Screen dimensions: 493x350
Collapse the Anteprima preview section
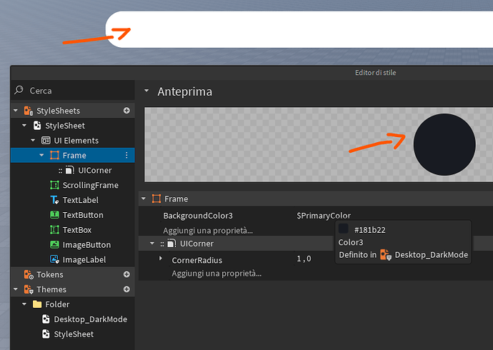pos(146,91)
